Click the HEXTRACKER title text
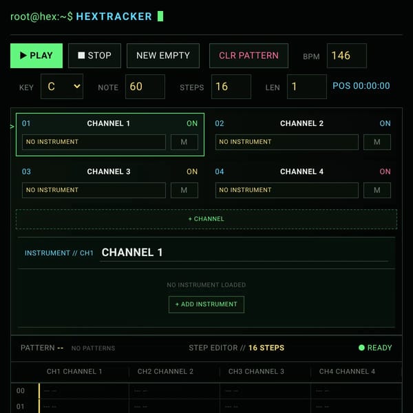The image size is (413, 413). tap(114, 17)
